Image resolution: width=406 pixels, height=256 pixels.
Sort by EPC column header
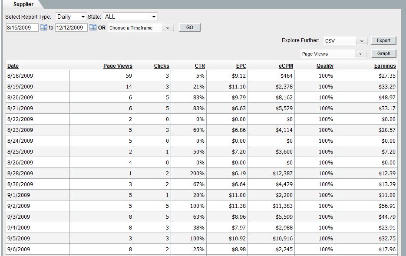[241, 66]
